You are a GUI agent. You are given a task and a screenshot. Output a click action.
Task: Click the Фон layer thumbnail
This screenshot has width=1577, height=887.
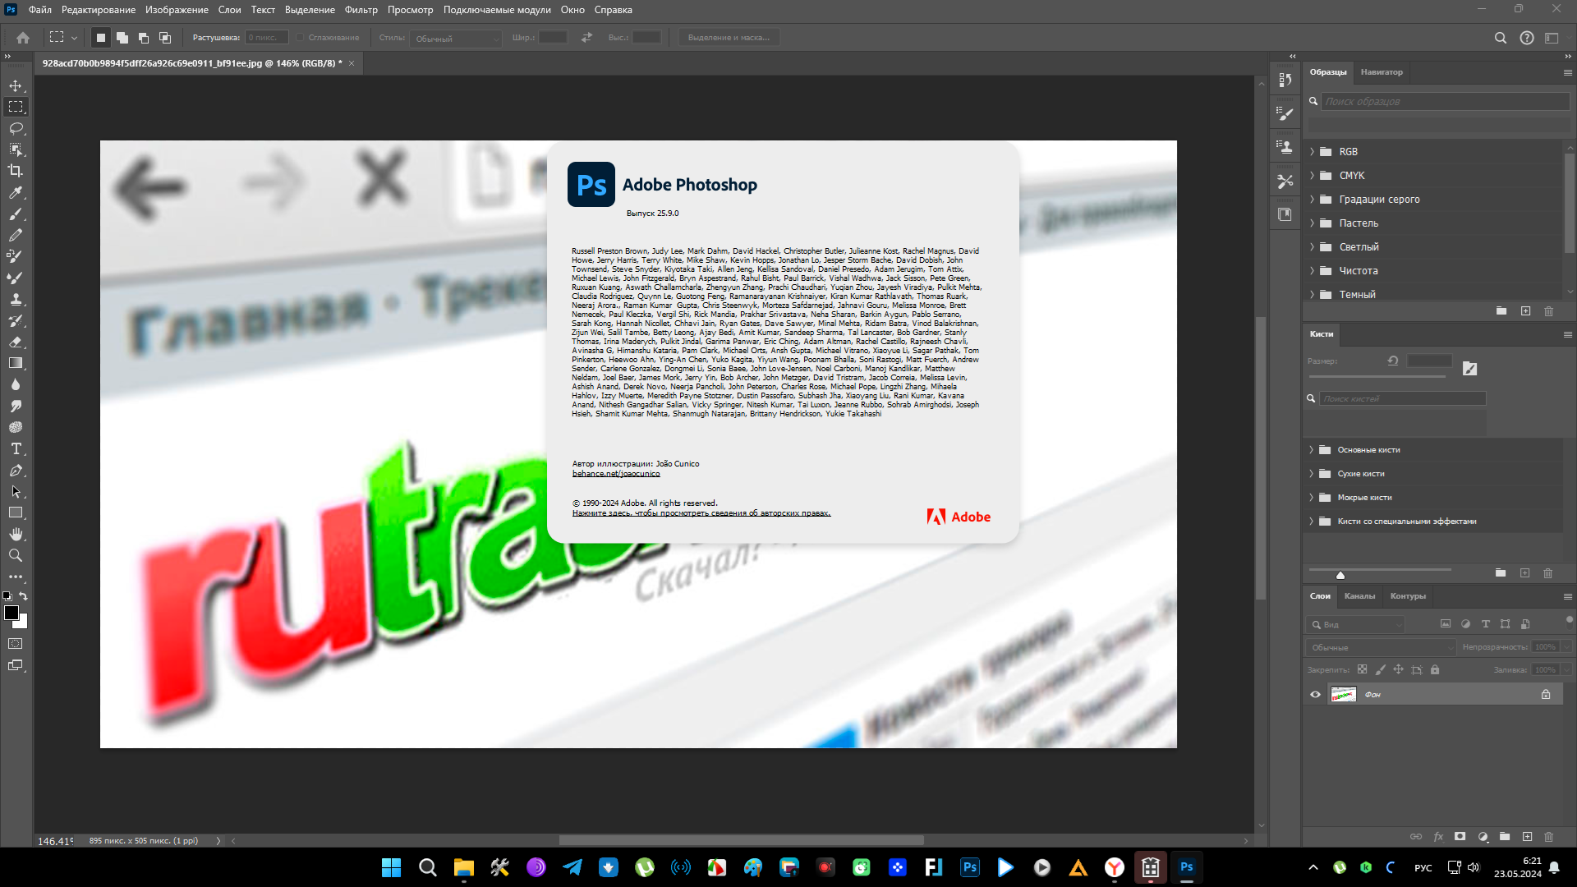1344,695
